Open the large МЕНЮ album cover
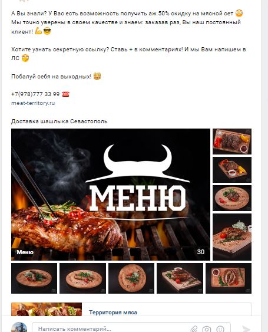This screenshot has height=332, width=268. tap(111, 195)
